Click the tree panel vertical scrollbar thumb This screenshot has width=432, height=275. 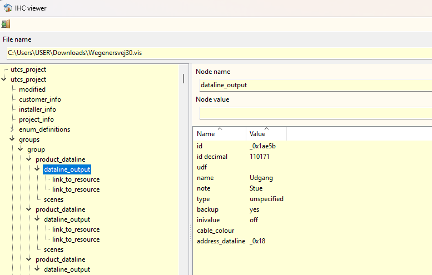(x=183, y=78)
